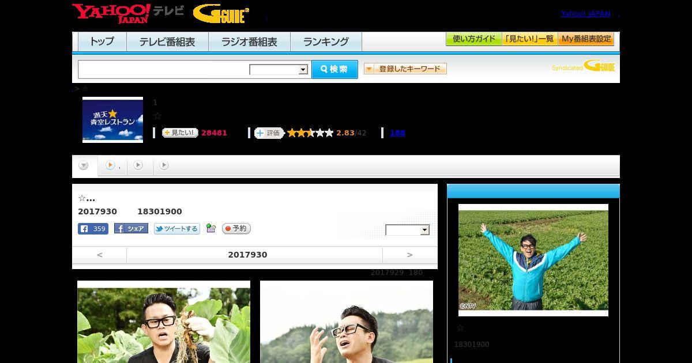Click the 見たい! want-to-watch button
The image size is (692, 363).
coord(180,133)
